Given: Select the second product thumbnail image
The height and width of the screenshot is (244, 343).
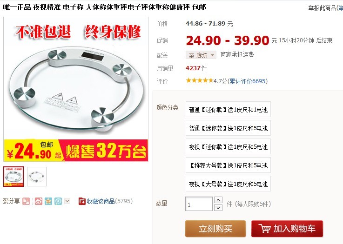Looking at the screenshot, I should point(37,177).
